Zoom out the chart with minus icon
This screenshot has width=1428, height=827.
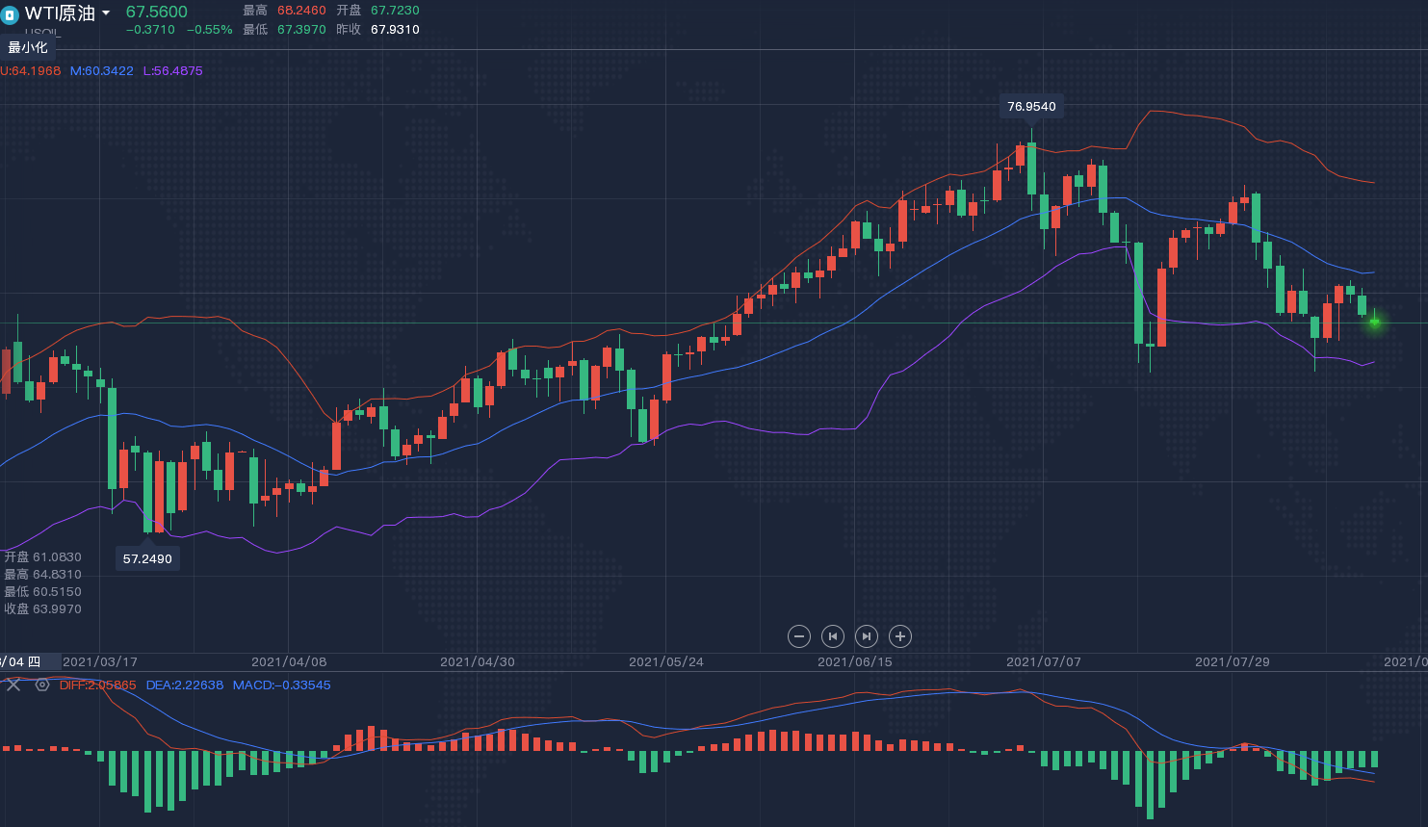tap(798, 636)
